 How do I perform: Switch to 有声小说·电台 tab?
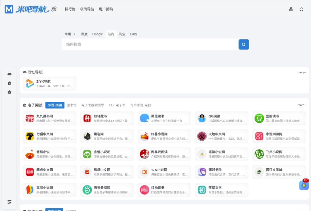(x=141, y=105)
